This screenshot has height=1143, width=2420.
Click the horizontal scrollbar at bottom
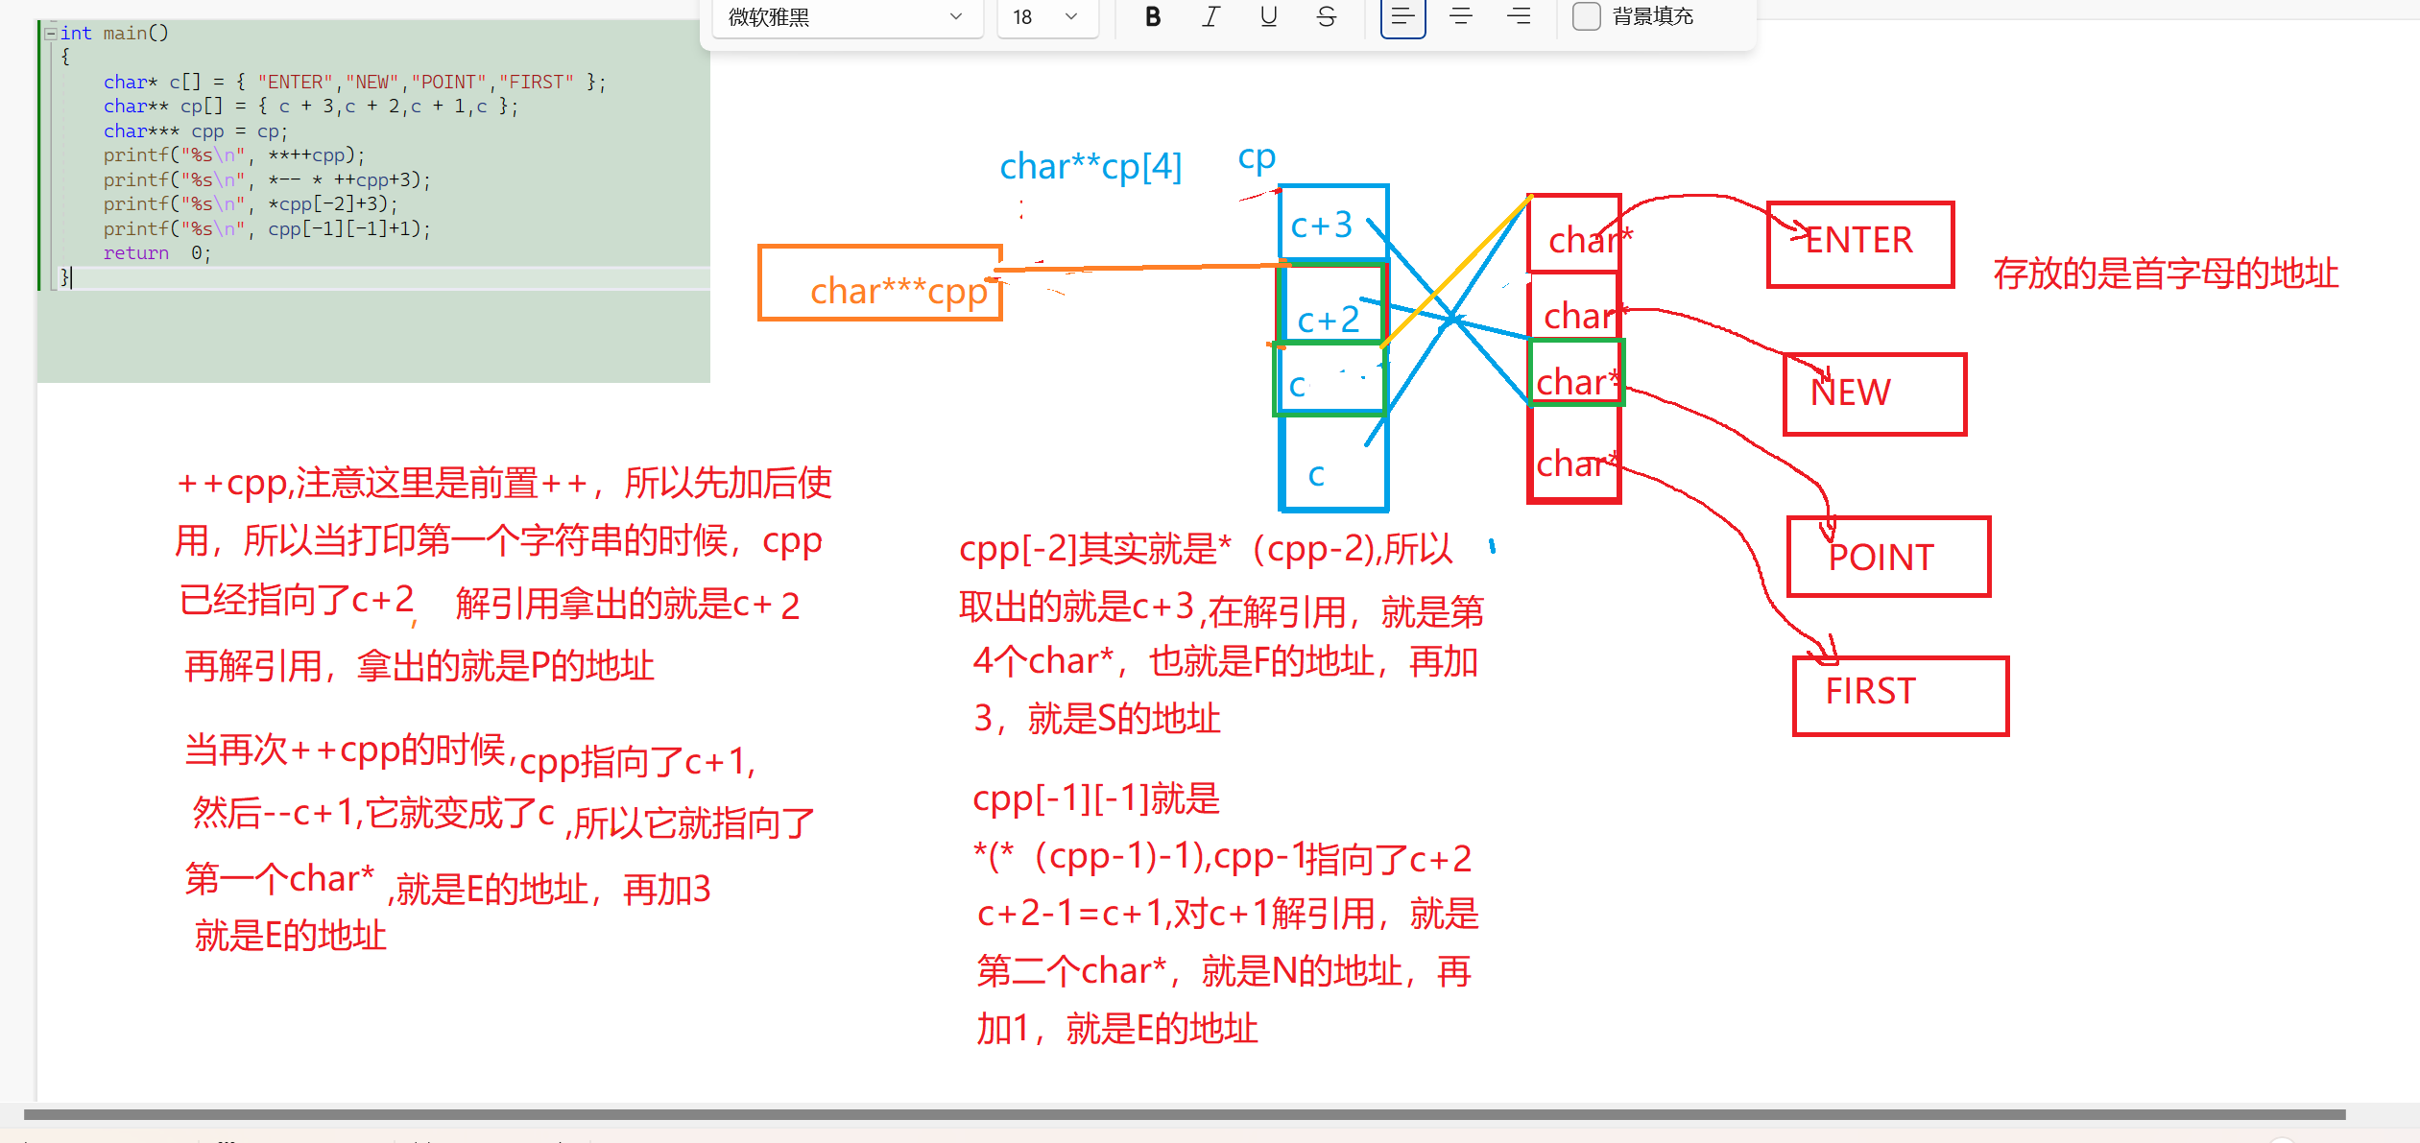pos(1185,1114)
